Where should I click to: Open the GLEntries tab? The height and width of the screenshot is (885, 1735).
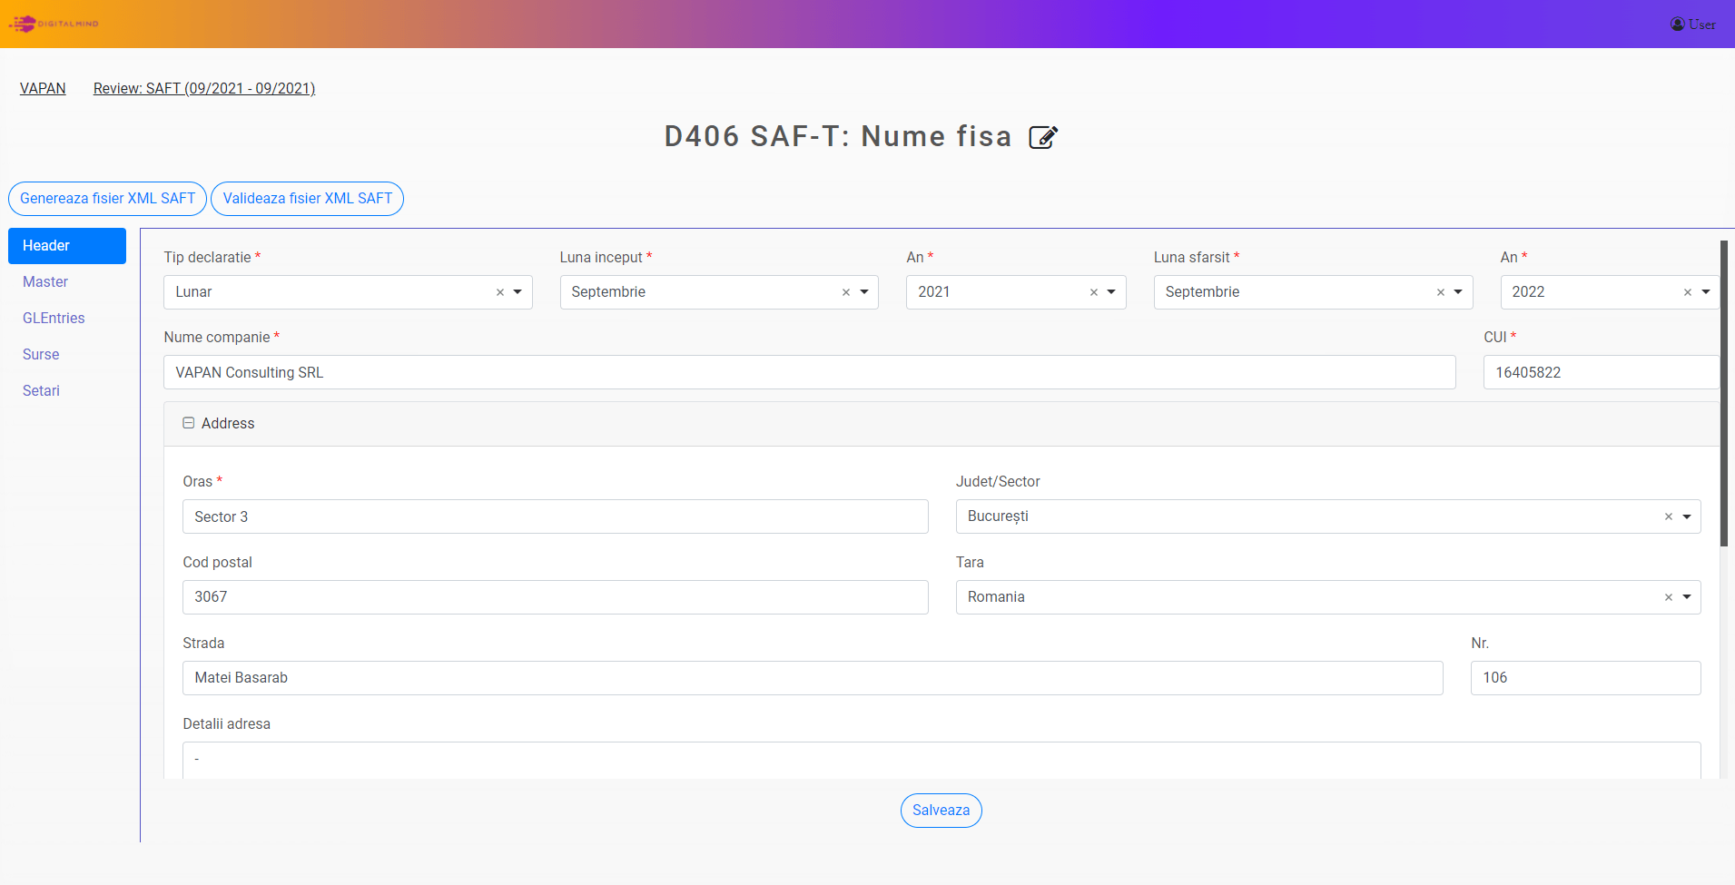point(54,319)
